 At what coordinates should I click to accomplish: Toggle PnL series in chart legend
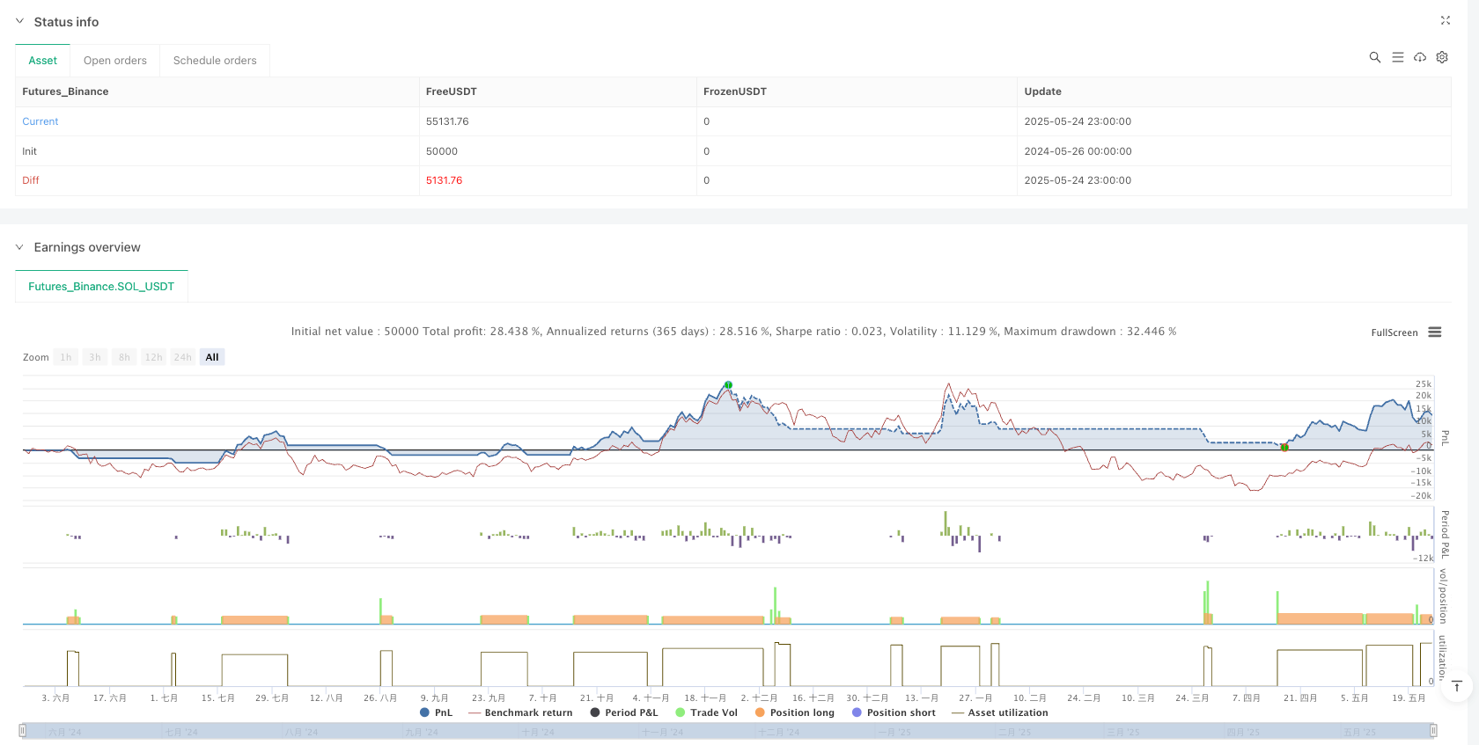pyautogui.click(x=436, y=712)
